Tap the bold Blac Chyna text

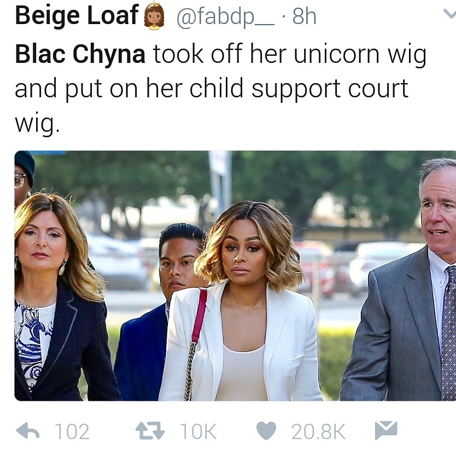click(x=80, y=54)
